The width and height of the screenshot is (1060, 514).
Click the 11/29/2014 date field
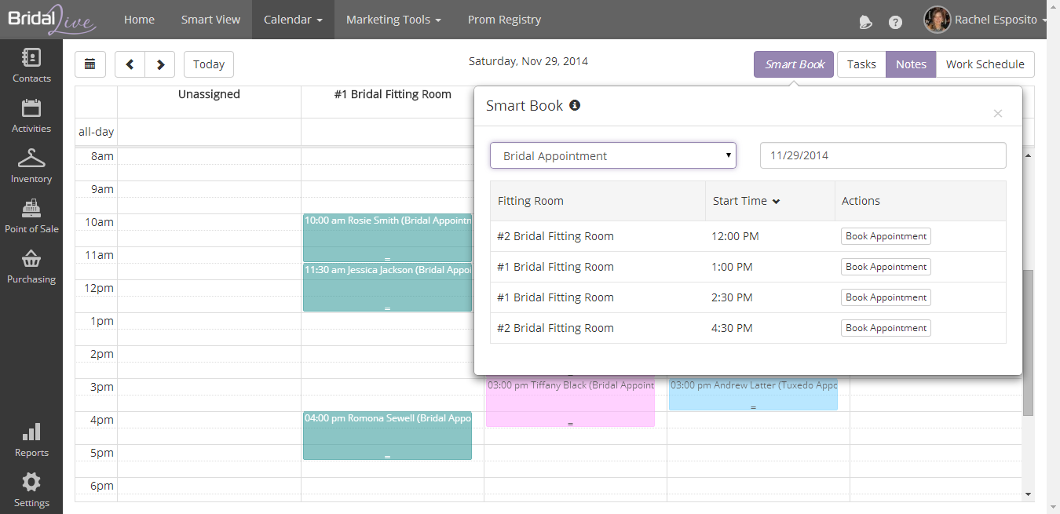click(883, 155)
